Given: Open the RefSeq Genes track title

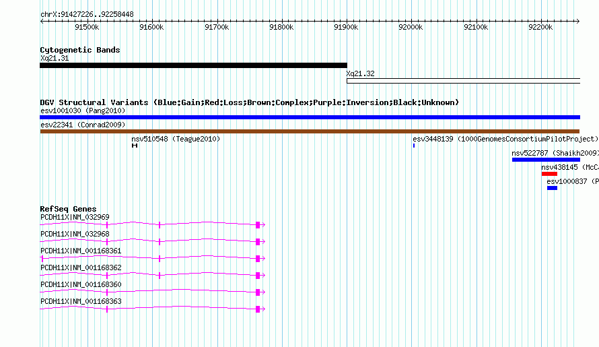Looking at the screenshot, I should click(68, 210).
